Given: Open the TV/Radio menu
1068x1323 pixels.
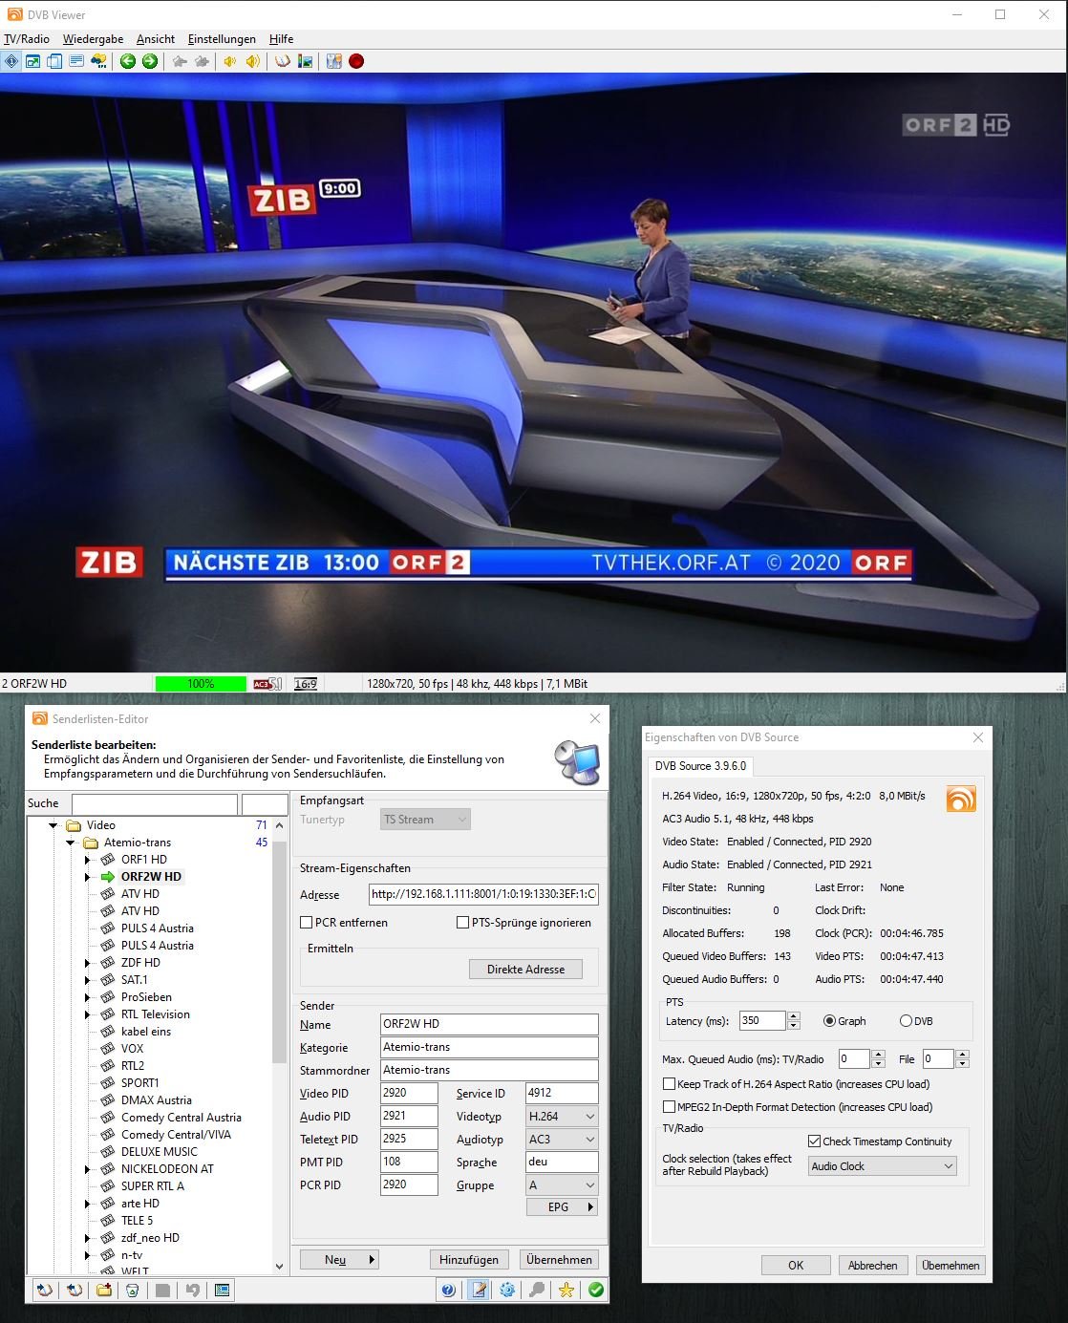Looking at the screenshot, I should click(x=27, y=39).
